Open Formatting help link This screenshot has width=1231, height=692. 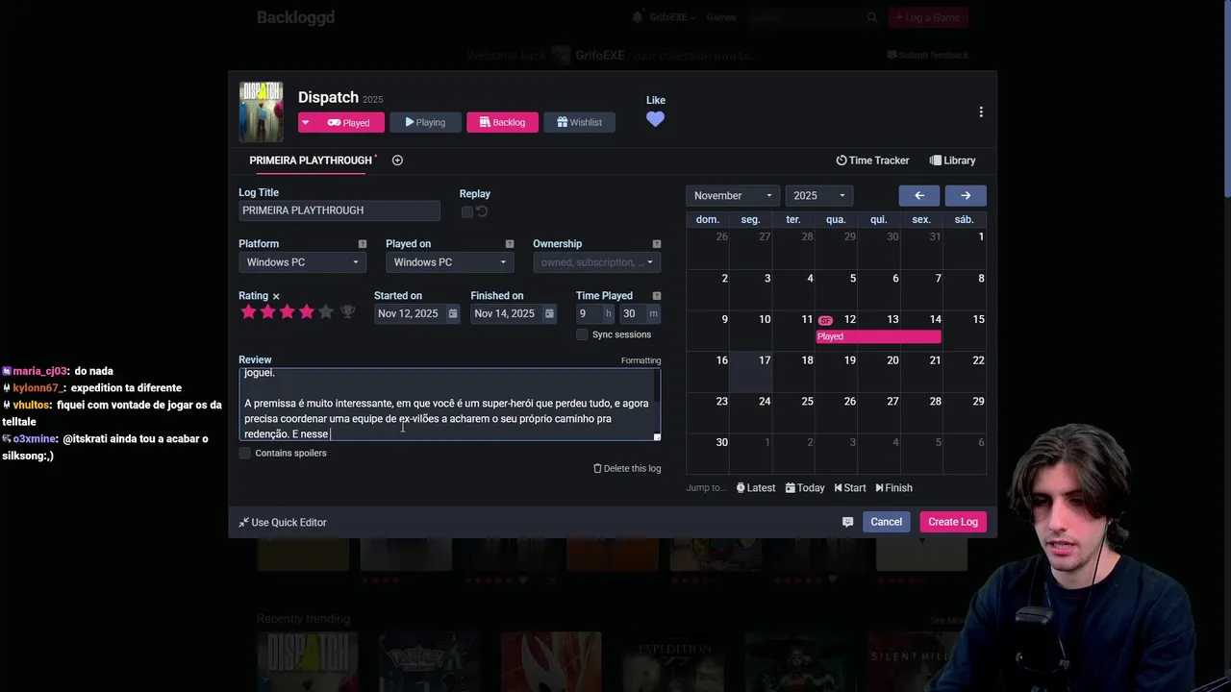click(x=641, y=360)
